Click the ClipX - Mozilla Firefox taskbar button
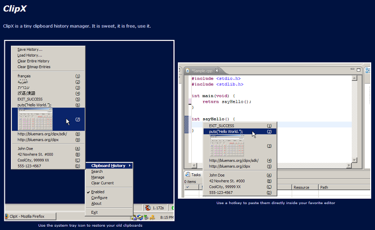Image resolution: width=375 pixels, height=230 pixels. click(30, 217)
